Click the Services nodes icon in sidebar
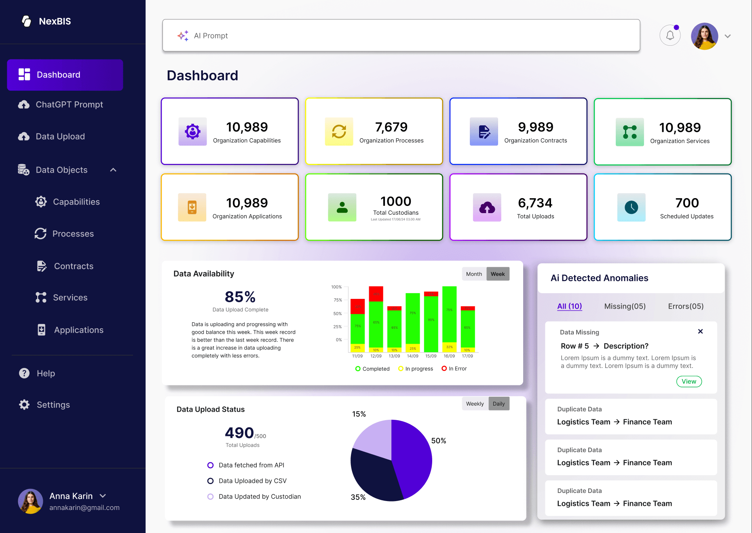752x533 pixels. tap(41, 297)
